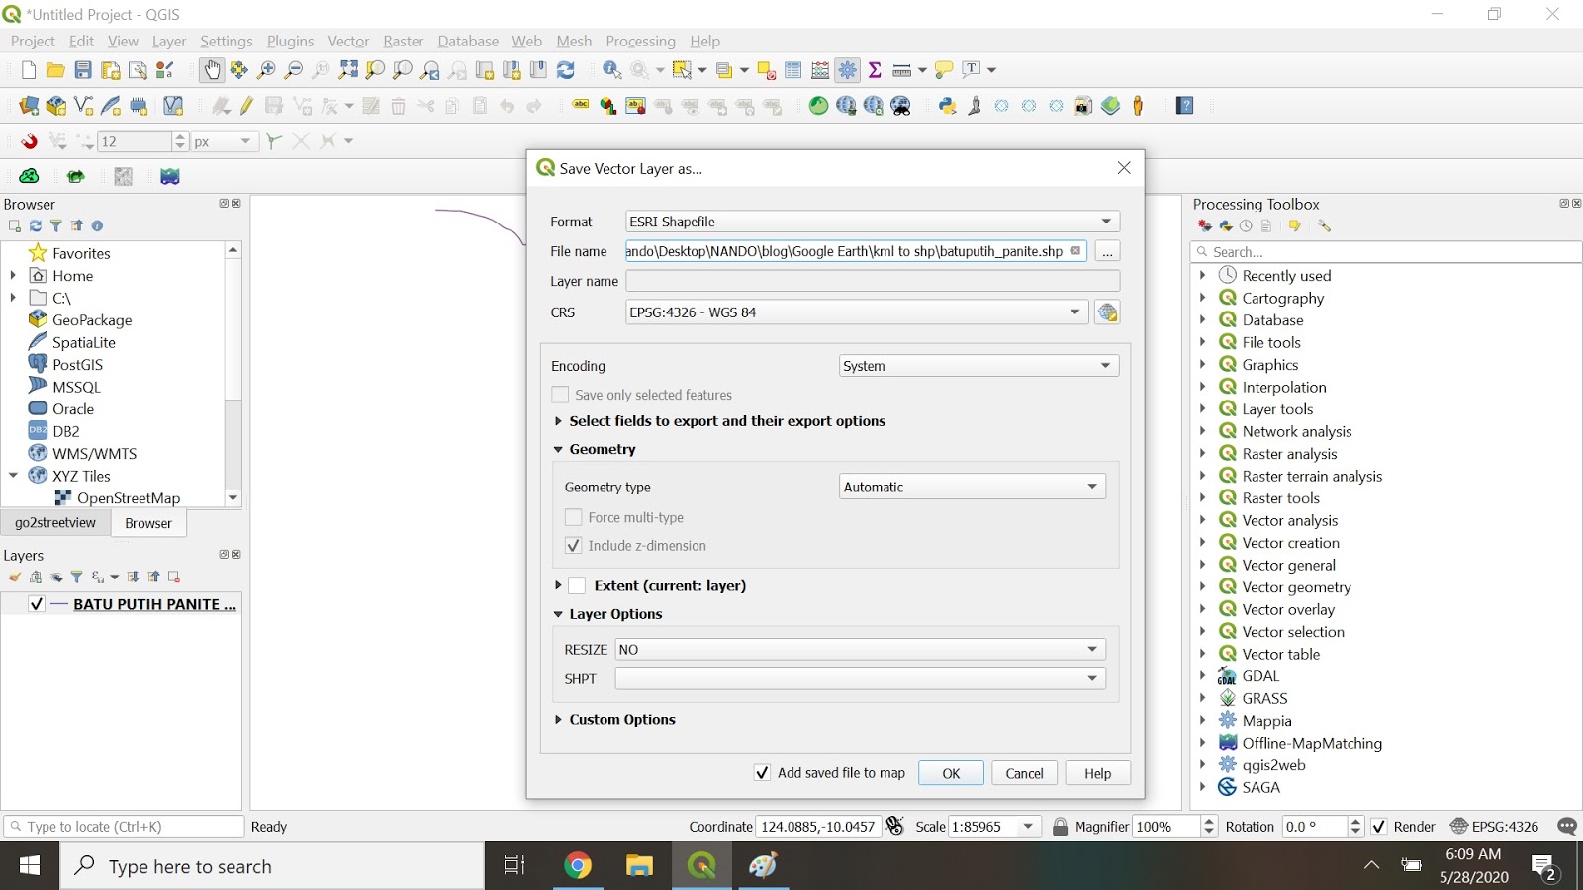
Task: Click the Cancel button in the dialog
Action: click(1024, 772)
